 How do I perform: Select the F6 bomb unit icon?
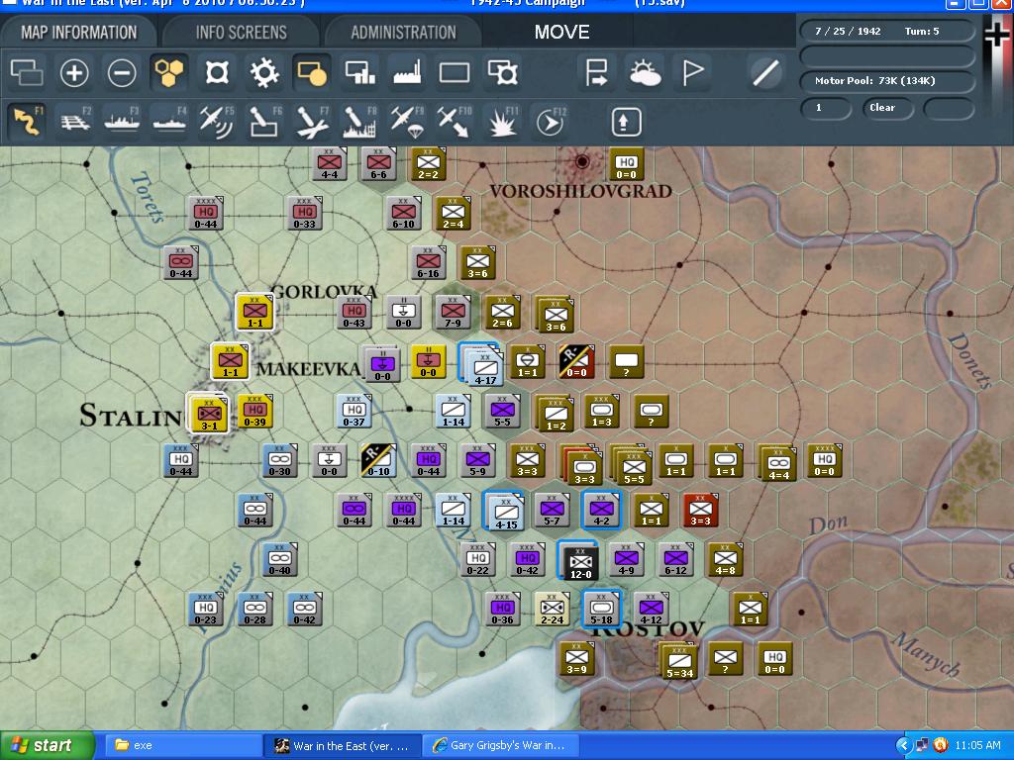point(264,122)
